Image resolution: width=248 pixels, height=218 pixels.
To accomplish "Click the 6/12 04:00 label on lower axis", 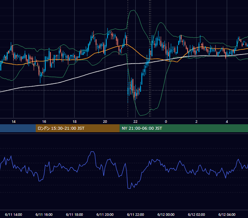I will point(227,214).
